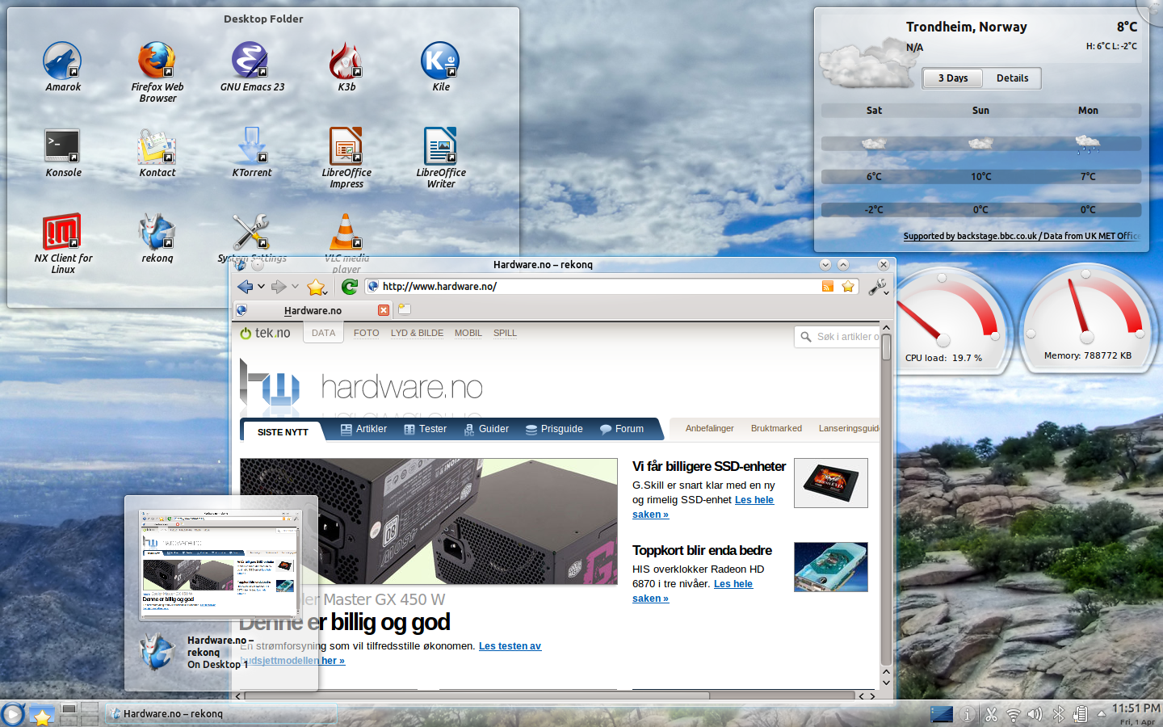
Task: Click LYD & BILDE link
Action: 417,333
